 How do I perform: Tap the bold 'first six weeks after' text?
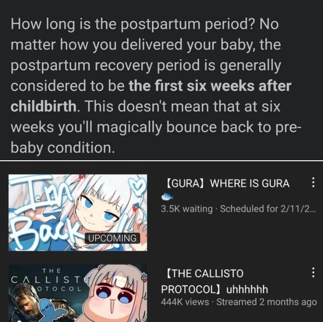pos(210,86)
